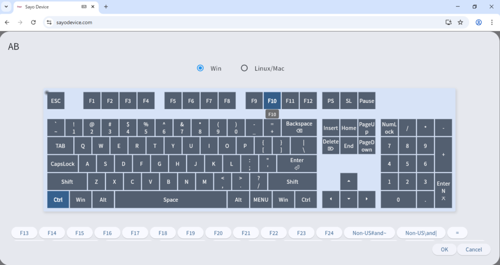
Task: Toggle the left Ctrl modifier key
Action: point(58,200)
